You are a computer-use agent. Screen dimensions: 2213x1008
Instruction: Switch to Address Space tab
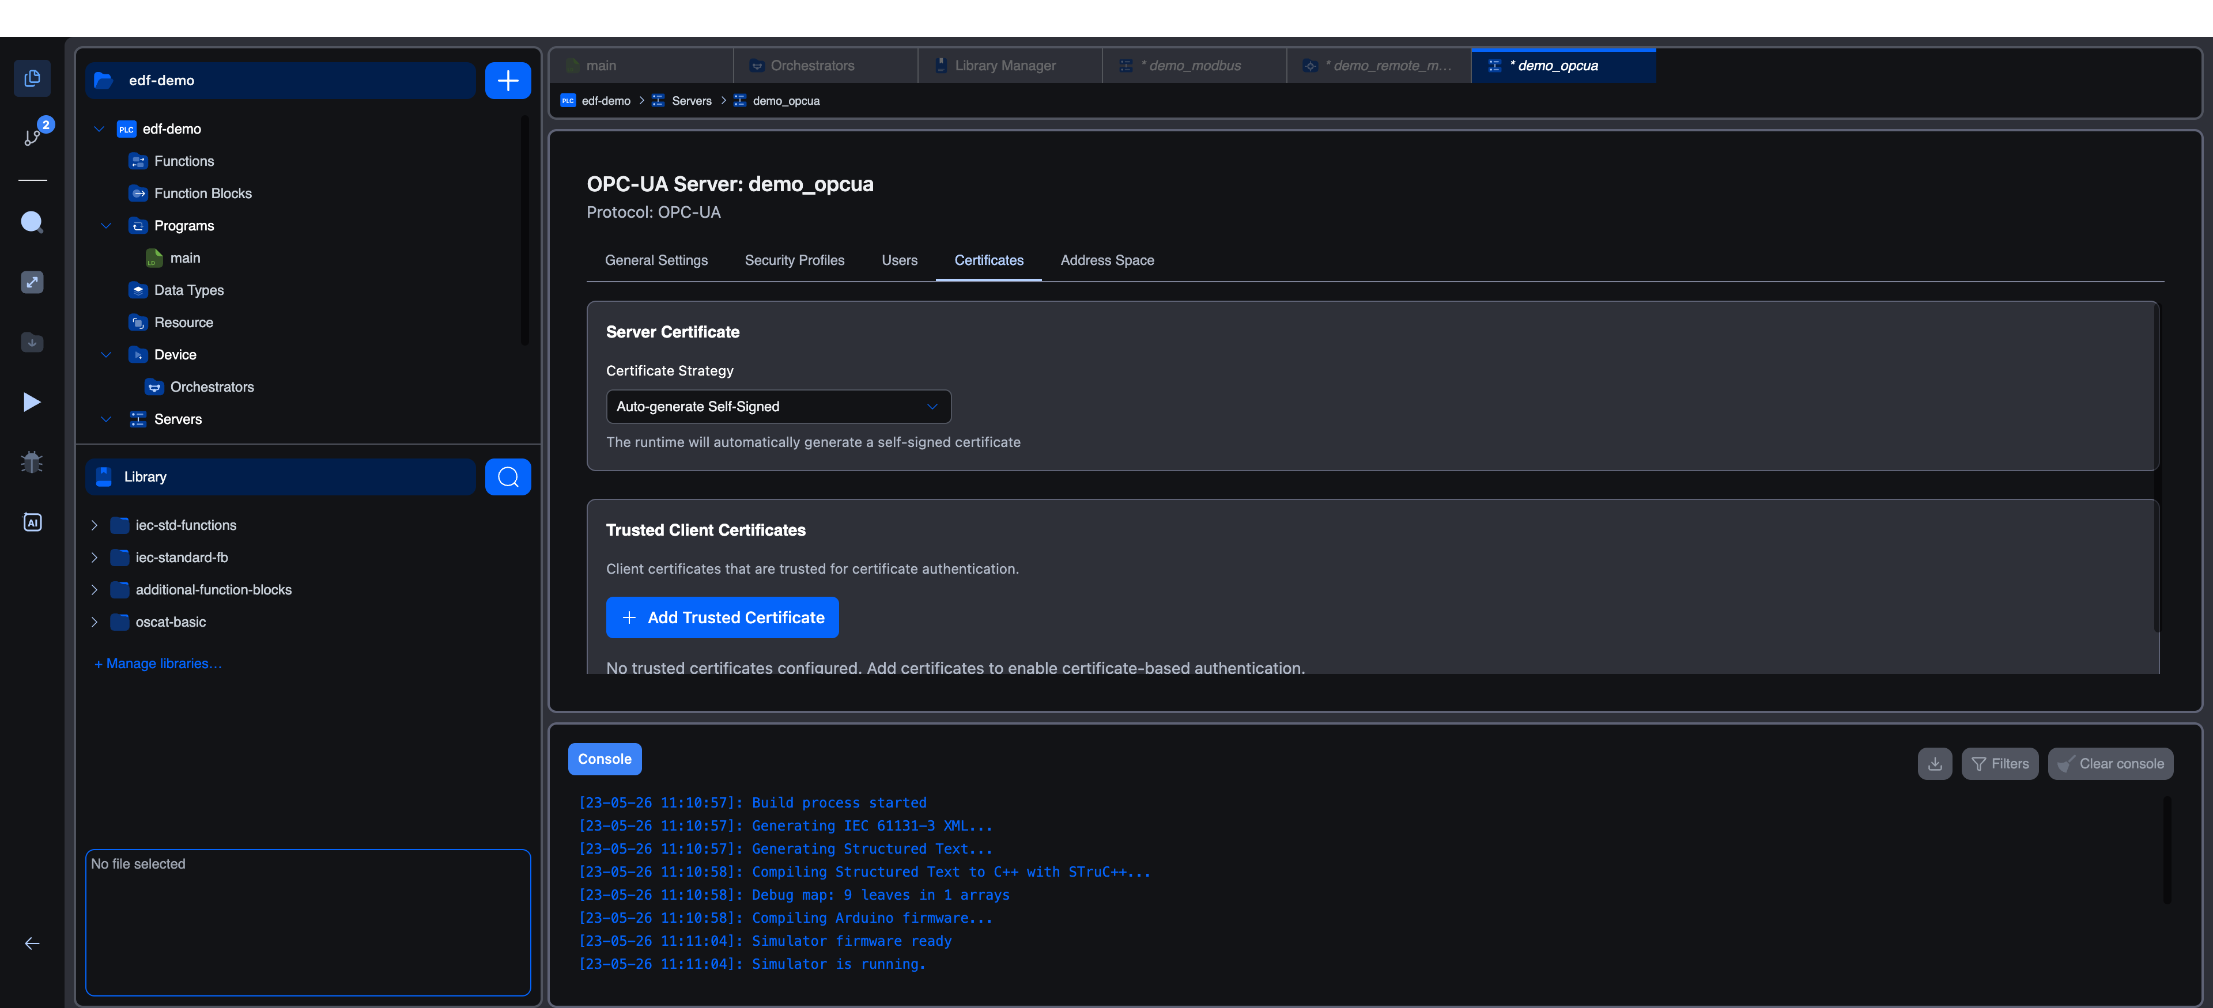click(x=1107, y=260)
